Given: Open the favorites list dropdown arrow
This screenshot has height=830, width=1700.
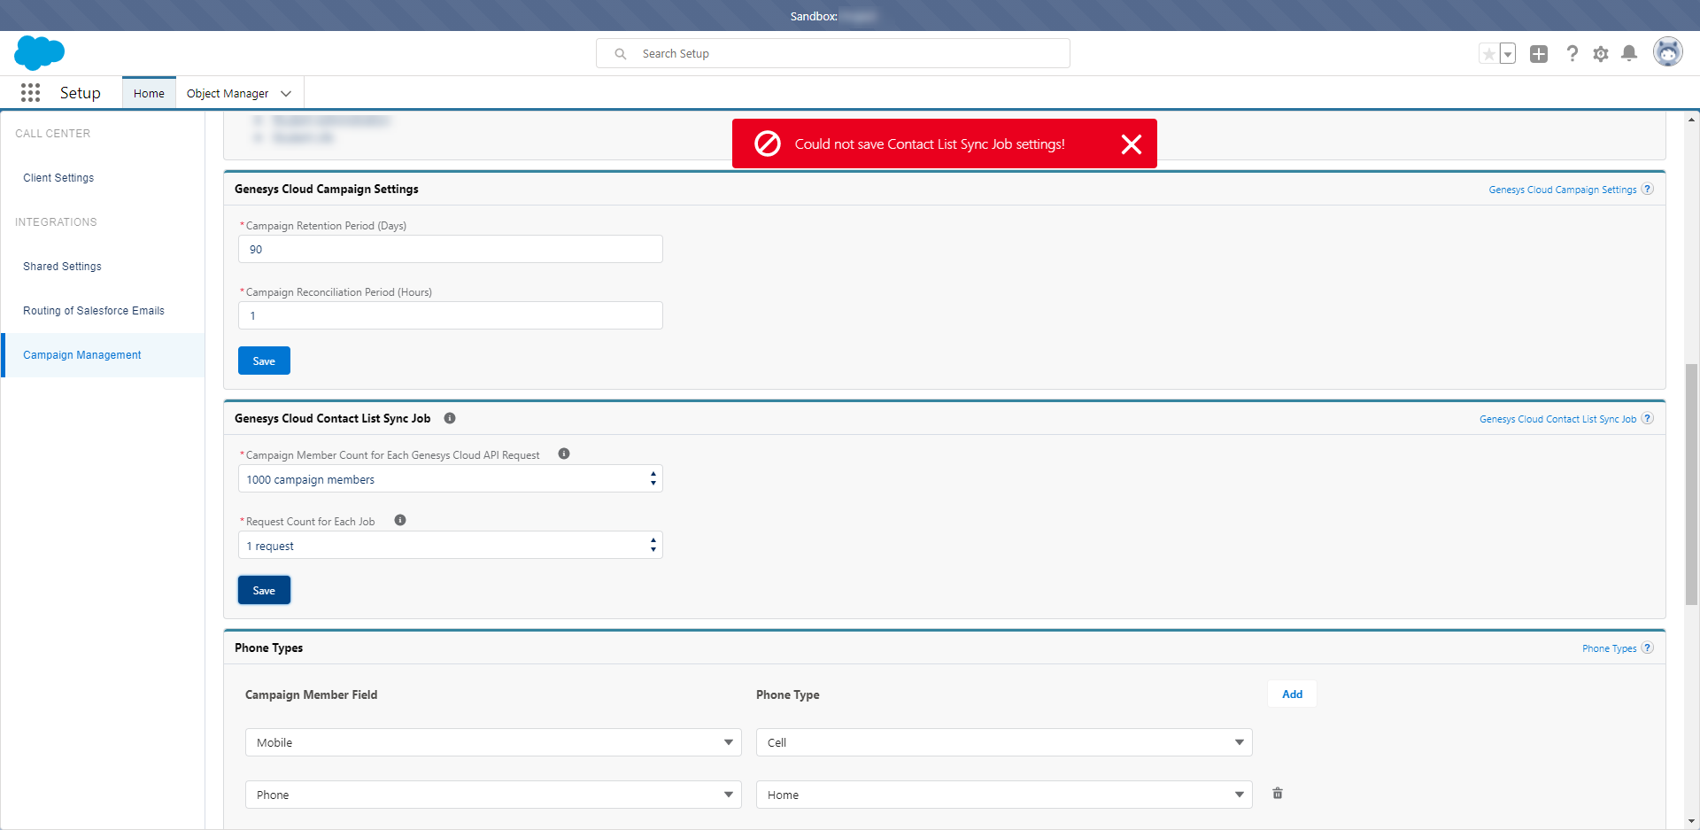Looking at the screenshot, I should click(1508, 54).
